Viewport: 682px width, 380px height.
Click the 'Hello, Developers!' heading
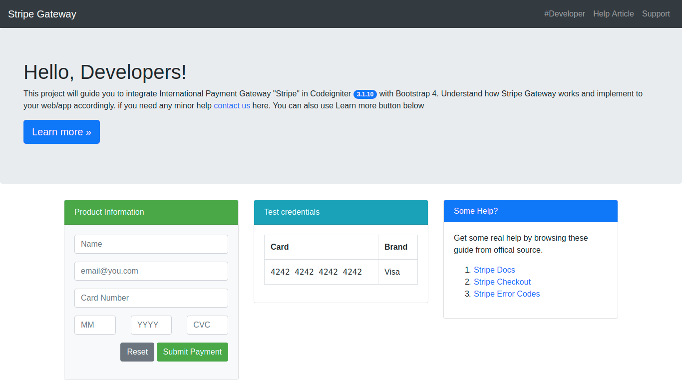[105, 72]
